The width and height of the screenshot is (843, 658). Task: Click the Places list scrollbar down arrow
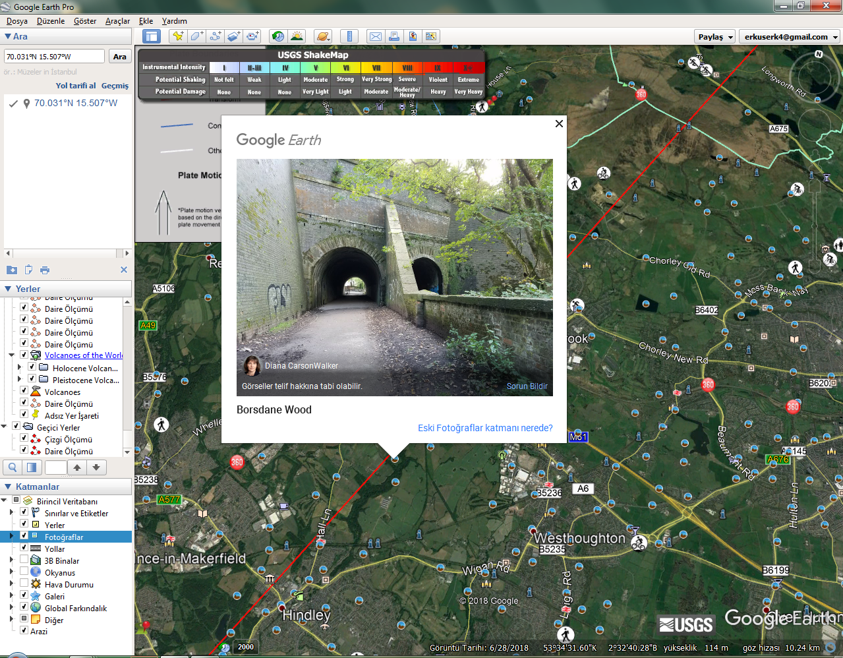[127, 452]
